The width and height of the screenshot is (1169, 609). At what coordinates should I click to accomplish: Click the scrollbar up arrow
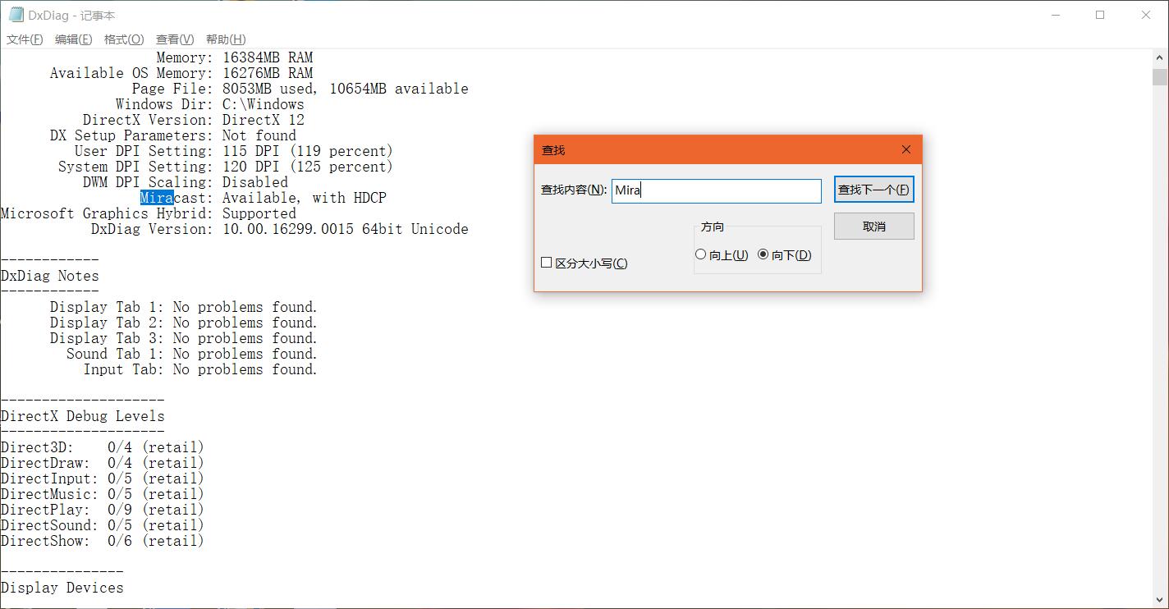[1160, 57]
